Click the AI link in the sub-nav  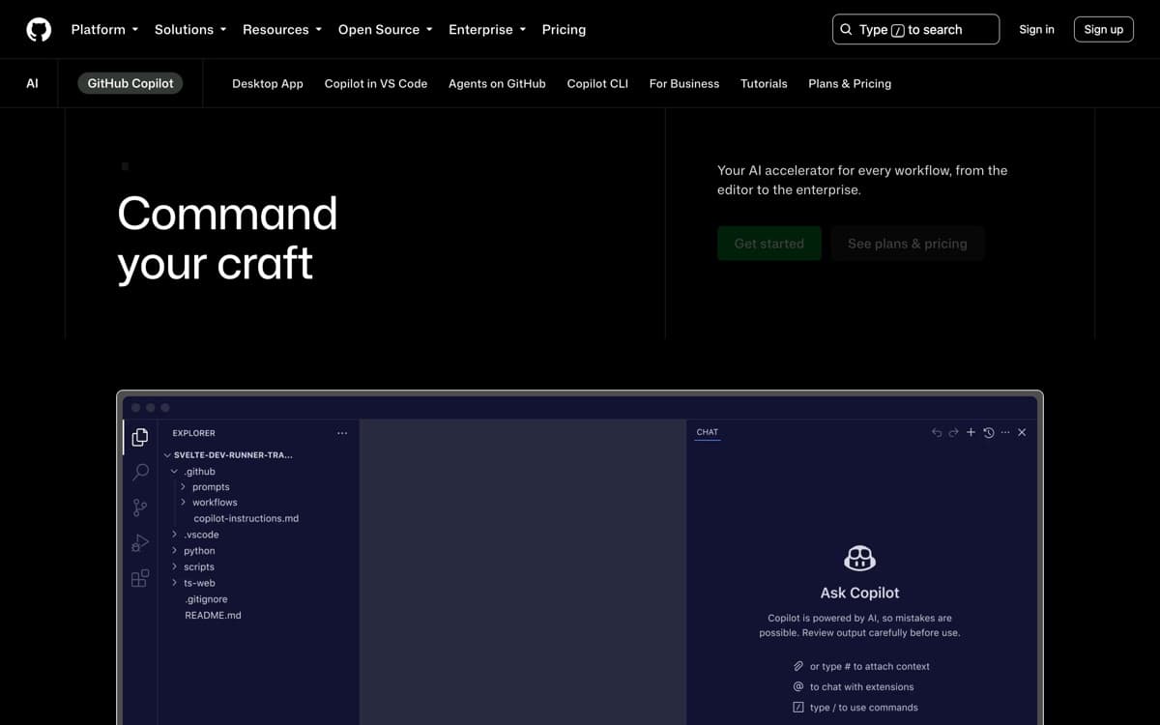pos(32,83)
